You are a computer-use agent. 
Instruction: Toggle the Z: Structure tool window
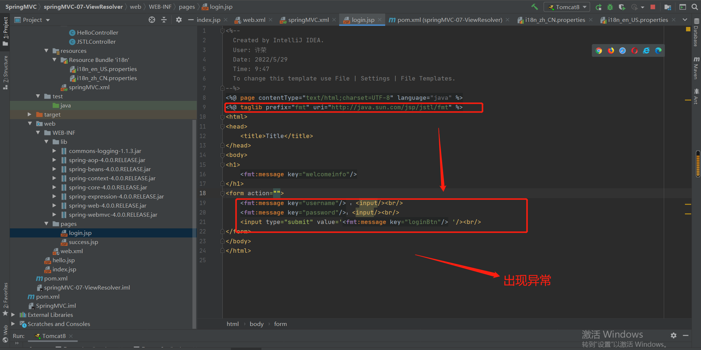[x=5, y=72]
